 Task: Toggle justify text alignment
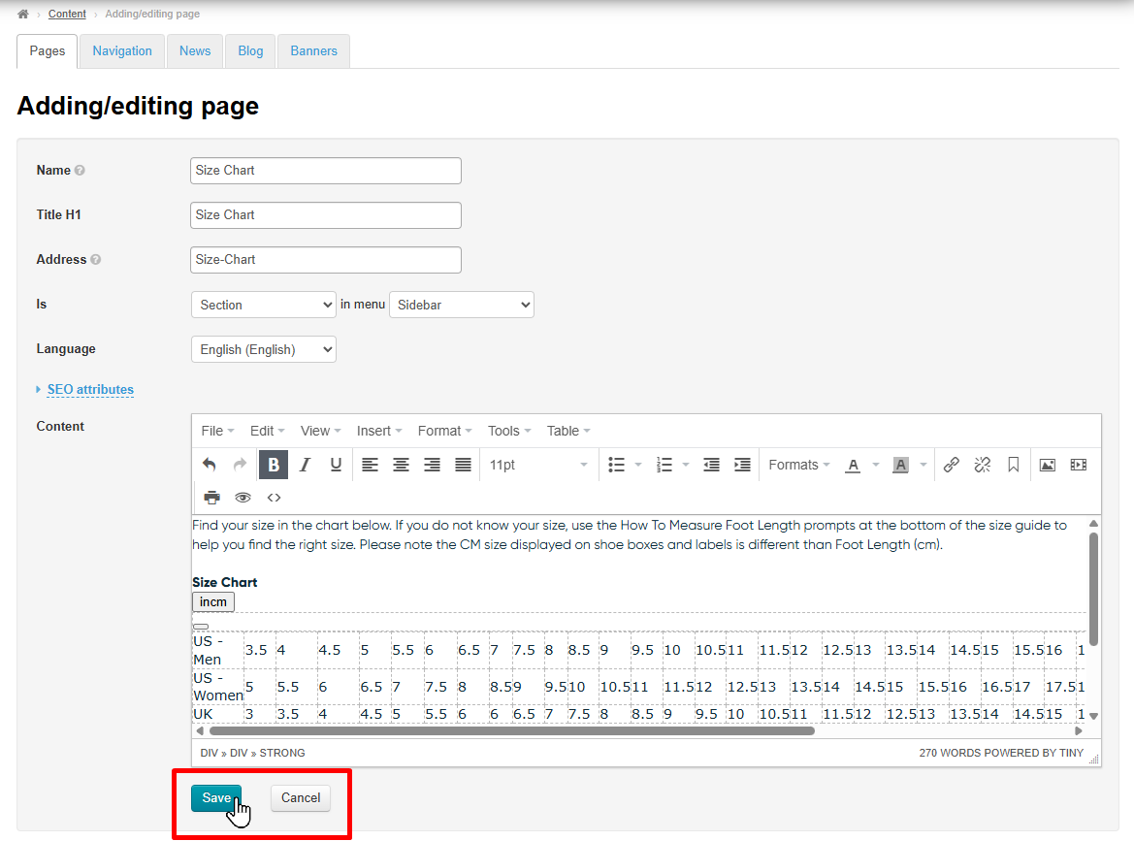click(x=463, y=465)
